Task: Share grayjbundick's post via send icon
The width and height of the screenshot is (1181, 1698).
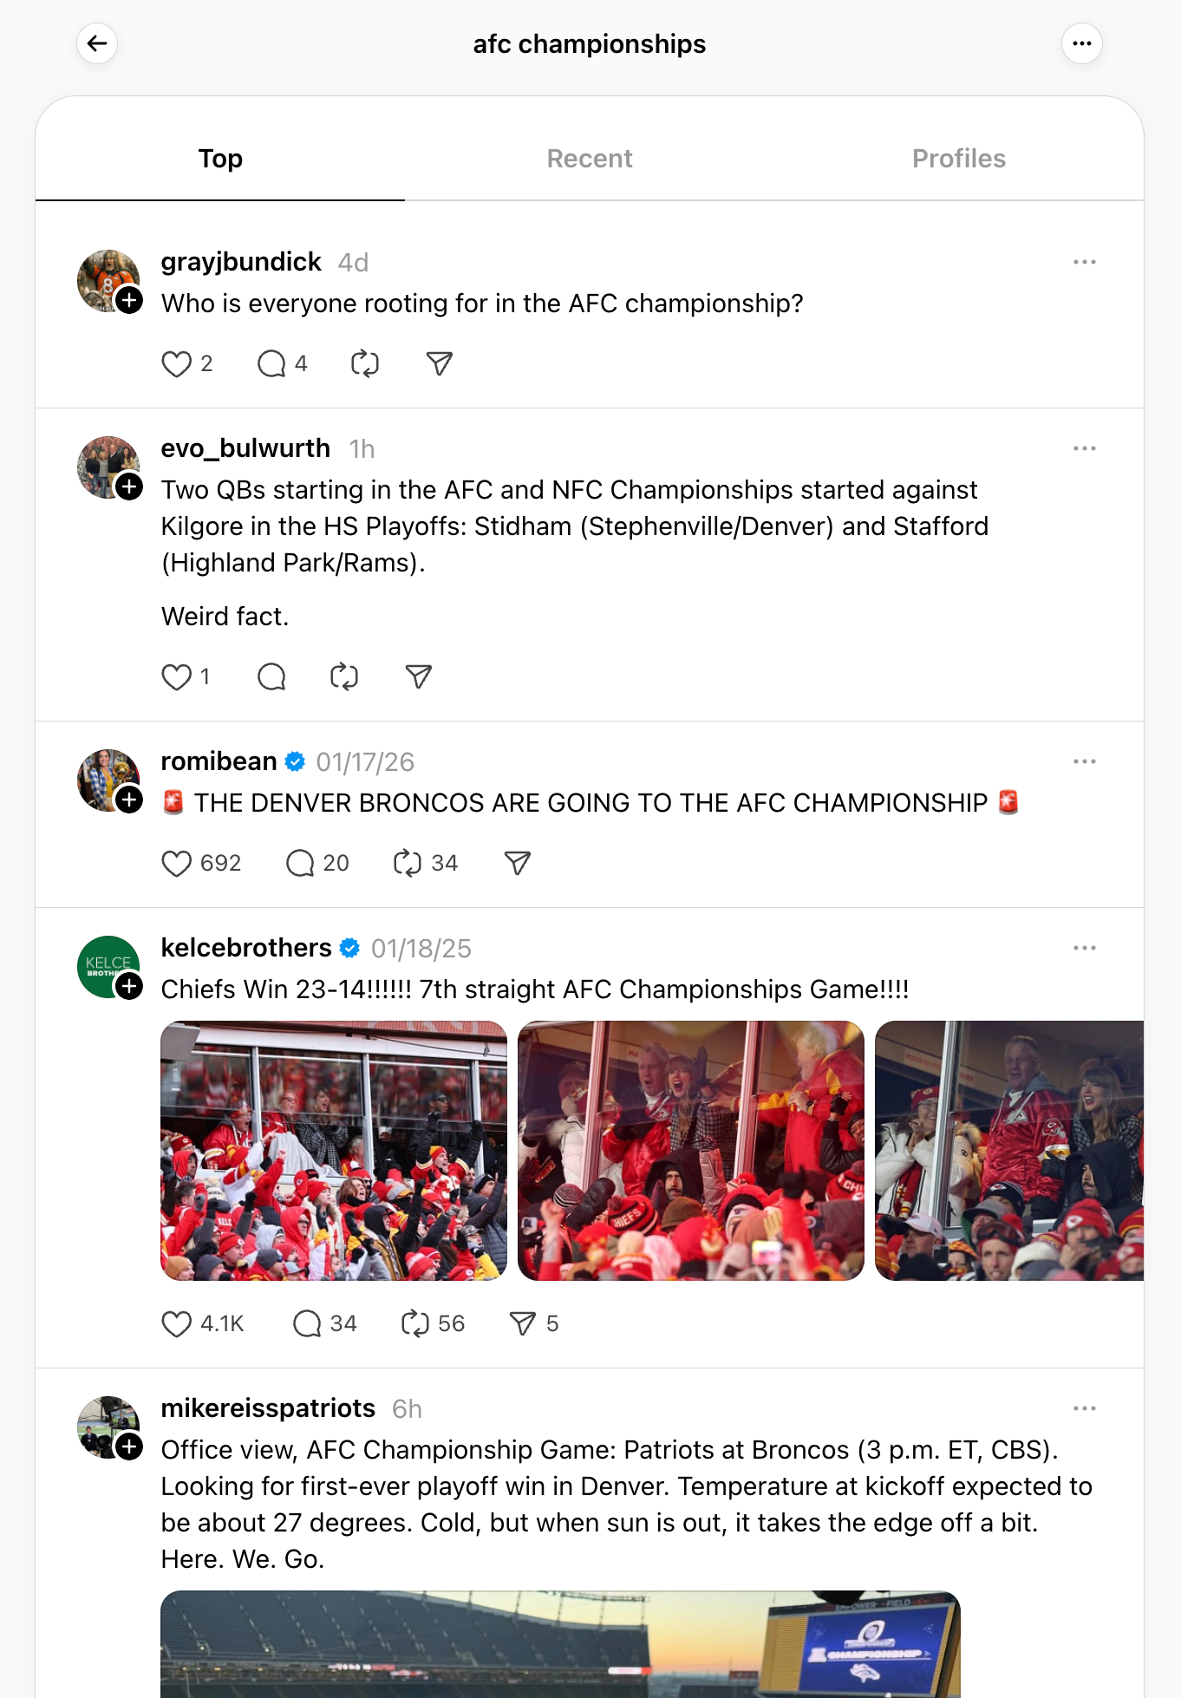Action: click(440, 364)
